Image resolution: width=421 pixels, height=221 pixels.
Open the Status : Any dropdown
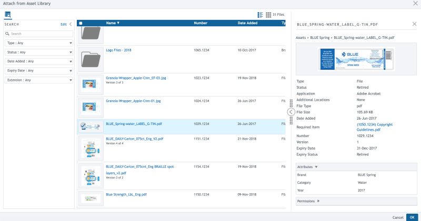tap(38, 52)
